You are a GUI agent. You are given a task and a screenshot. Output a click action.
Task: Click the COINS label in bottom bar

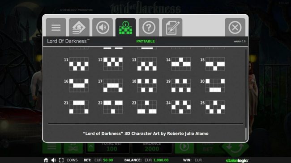pos(72,160)
